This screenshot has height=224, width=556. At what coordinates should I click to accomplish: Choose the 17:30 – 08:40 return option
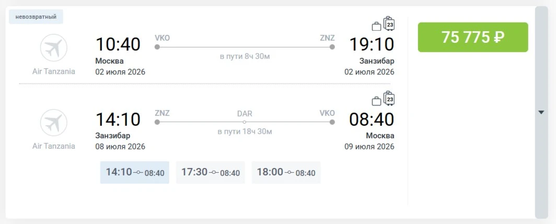(210, 173)
